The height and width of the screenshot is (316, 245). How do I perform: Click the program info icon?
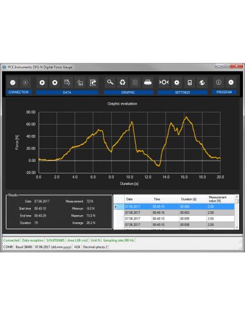[x=219, y=82]
